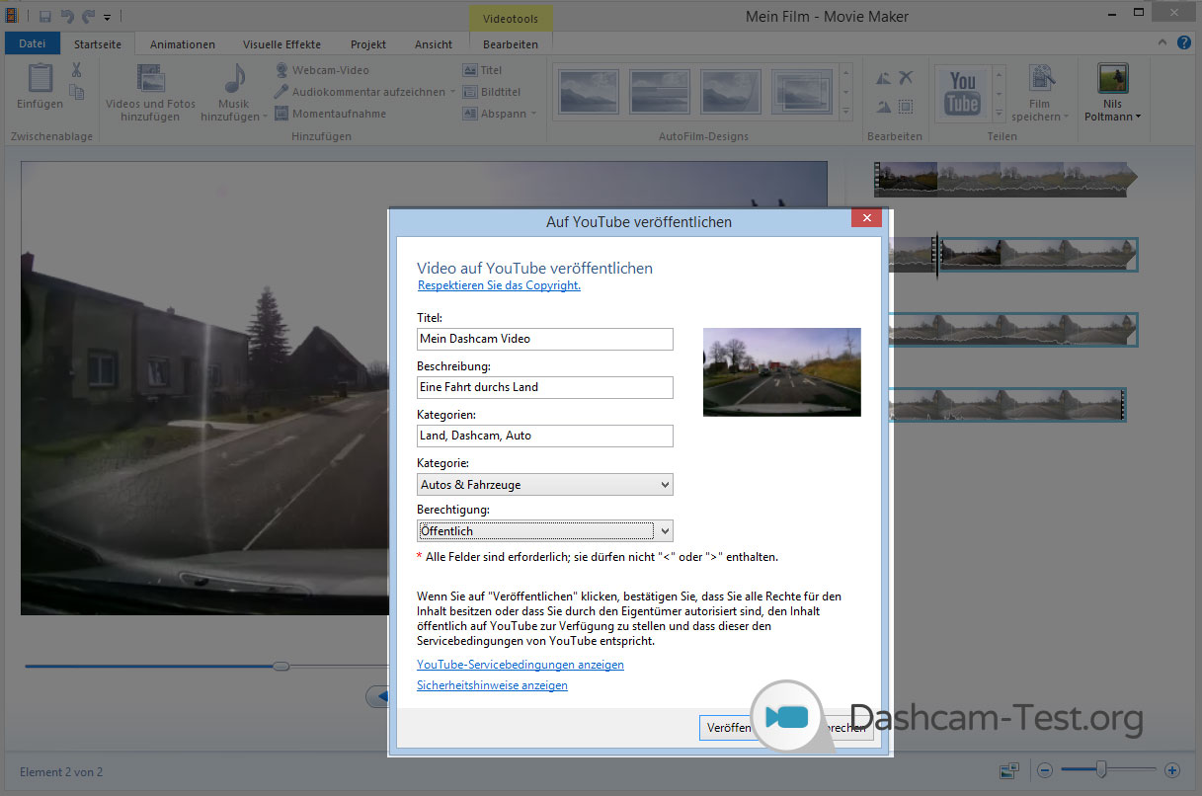Click the scissors cut icon
The height and width of the screenshot is (796, 1202).
pos(76,70)
